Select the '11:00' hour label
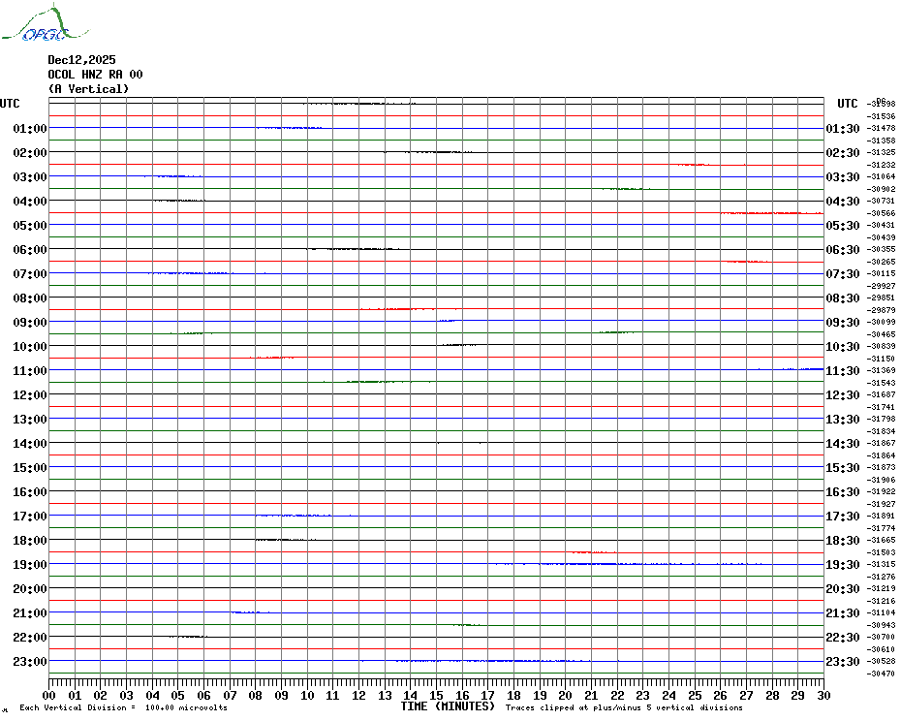Screen dimensions: 901x721 click(x=30, y=371)
